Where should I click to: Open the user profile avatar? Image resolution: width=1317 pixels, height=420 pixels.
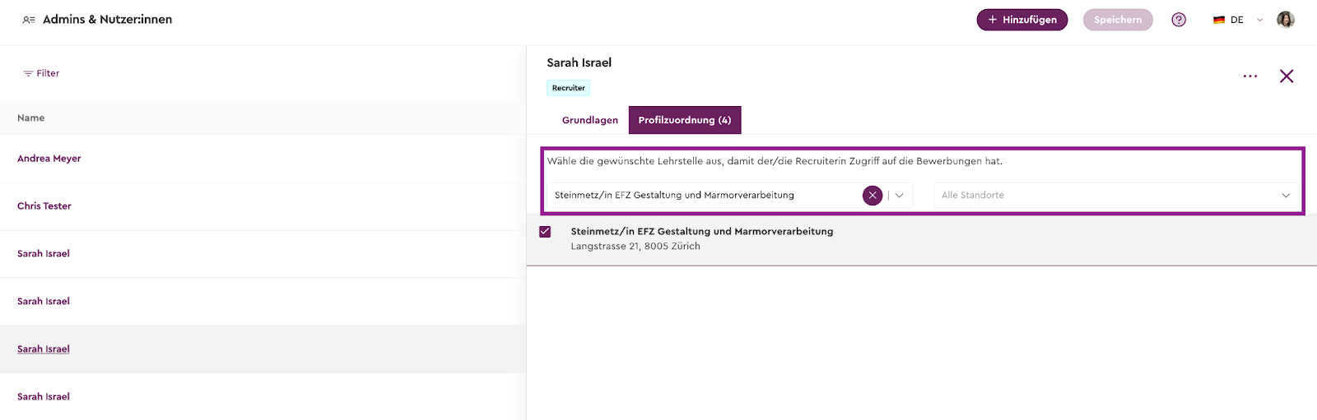[1285, 20]
